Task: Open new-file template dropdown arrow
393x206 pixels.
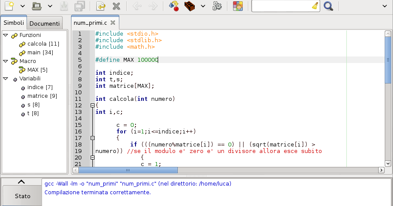Action: (23, 6)
